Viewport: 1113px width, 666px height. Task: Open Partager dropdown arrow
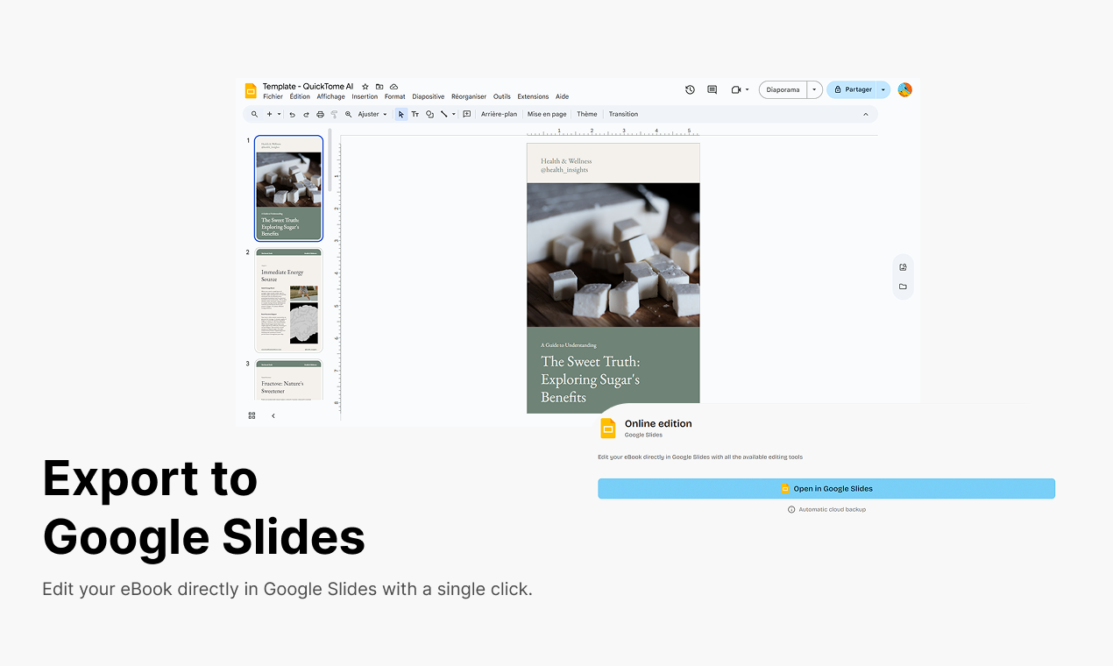883,89
